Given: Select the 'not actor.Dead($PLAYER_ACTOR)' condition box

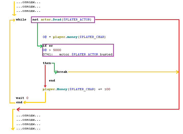Looking at the screenshot, I should click(63, 20).
